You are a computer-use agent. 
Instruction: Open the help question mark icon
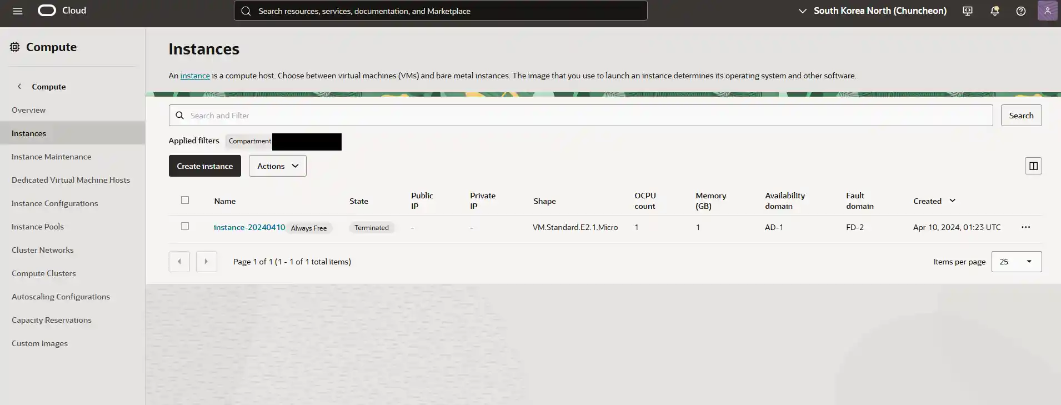point(1020,11)
